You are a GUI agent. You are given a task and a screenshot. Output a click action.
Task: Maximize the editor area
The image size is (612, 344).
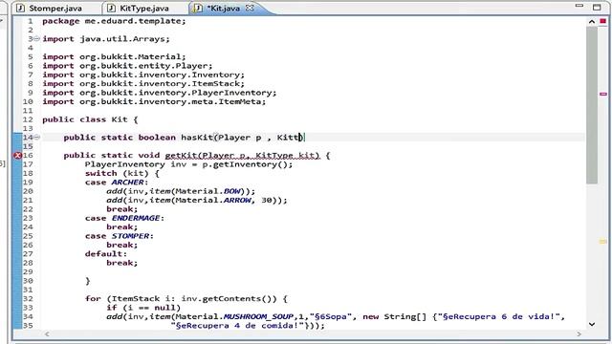[597, 7]
